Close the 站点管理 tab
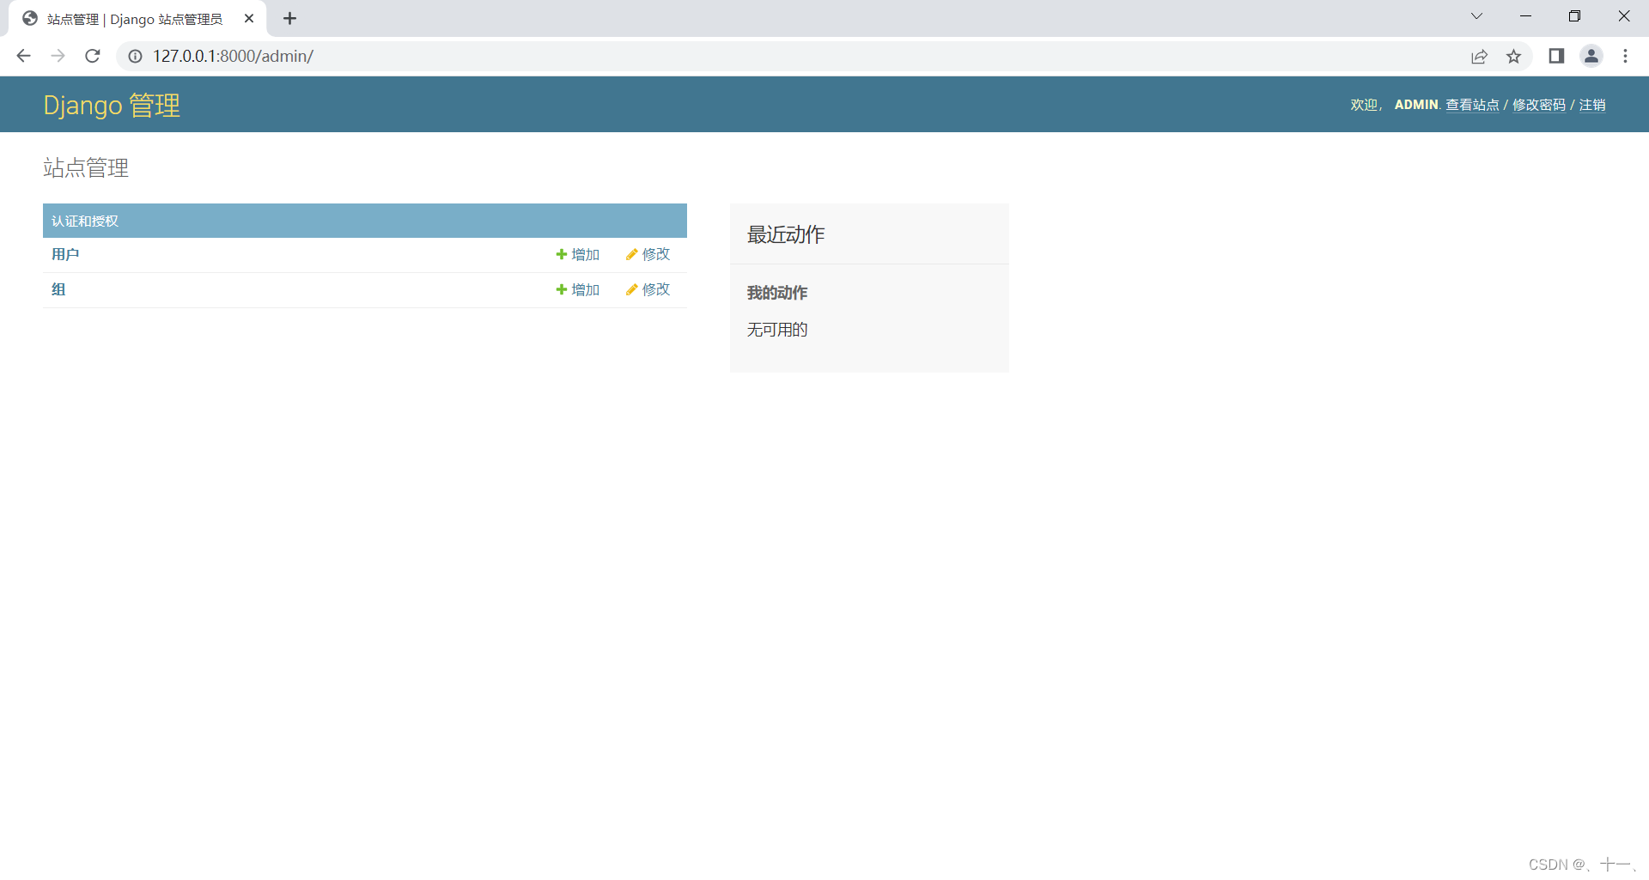Image resolution: width=1649 pixels, height=880 pixels. [249, 18]
